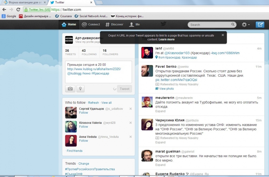Dismiss the Kirasova Valeria suggestion
The image size is (269, 177).
130,123
